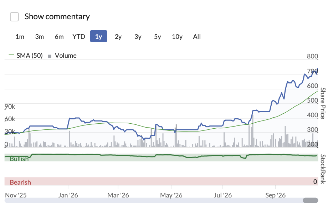Viewport: 333px width, 211px height.
Task: Click the 90k volume axis value
Action: 10,107
